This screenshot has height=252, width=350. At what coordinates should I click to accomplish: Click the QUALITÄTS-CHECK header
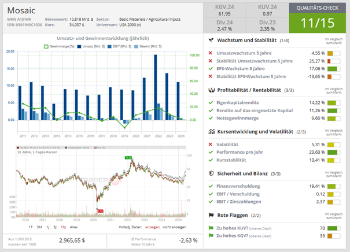[x=318, y=8]
